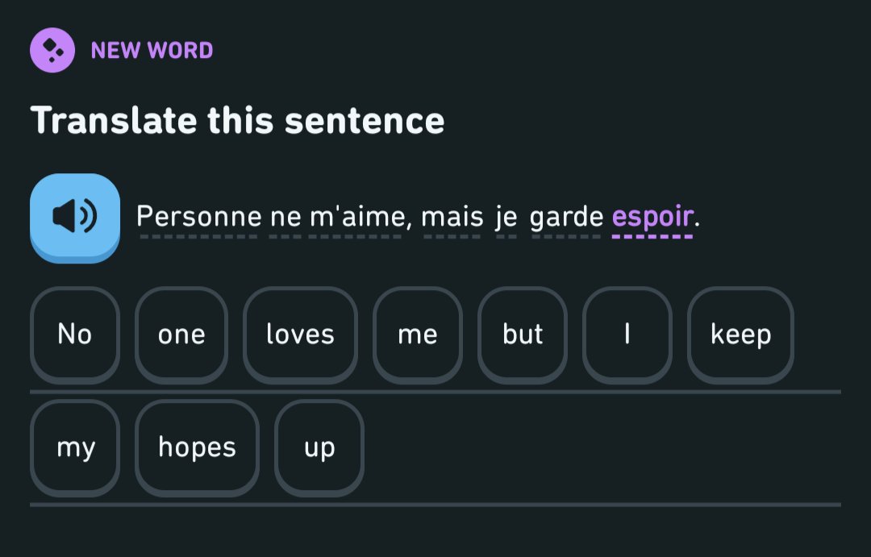Screen dimensions: 871x557
Task: Click the NEW WORD label
Action: click(152, 51)
